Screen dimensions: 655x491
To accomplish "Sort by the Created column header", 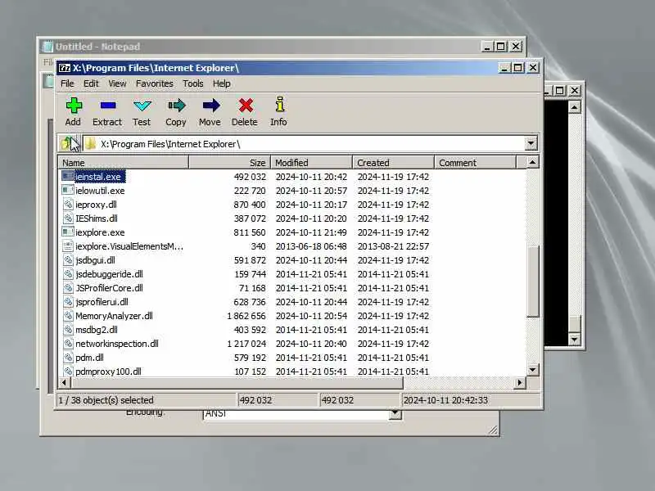I will 394,162.
